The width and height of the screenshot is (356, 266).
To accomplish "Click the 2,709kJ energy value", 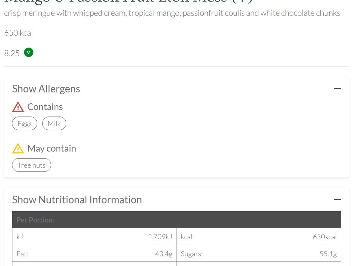I will tap(160, 237).
